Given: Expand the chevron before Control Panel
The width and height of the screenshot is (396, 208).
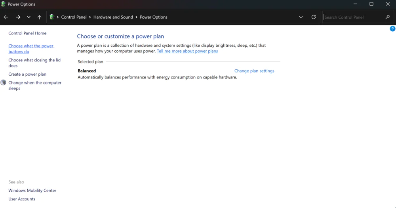Looking at the screenshot, I should pyautogui.click(x=57, y=17).
